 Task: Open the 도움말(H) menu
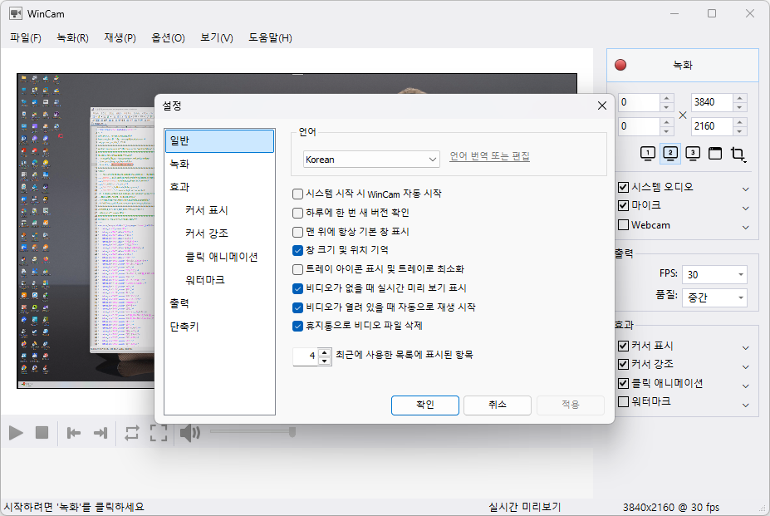(x=270, y=38)
